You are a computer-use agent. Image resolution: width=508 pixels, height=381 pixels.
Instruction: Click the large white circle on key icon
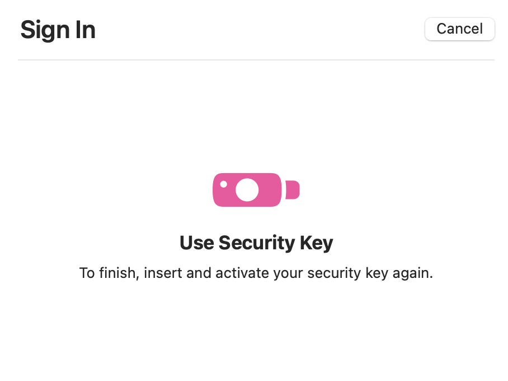247,190
